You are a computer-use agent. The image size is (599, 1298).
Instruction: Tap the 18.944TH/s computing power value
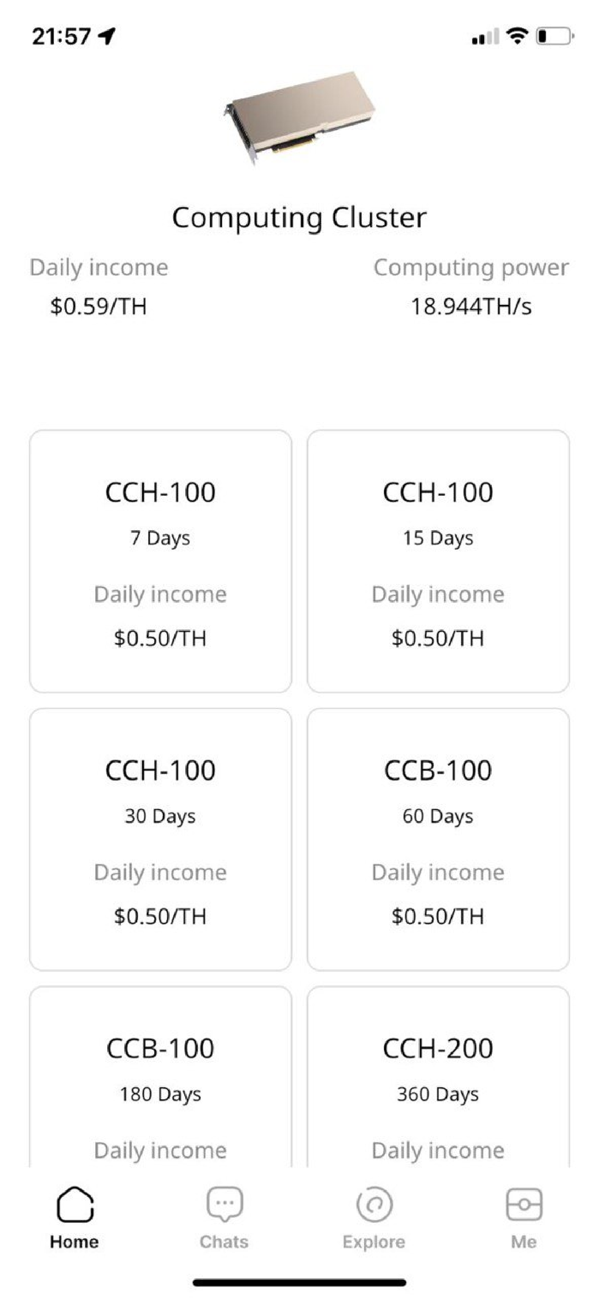(x=471, y=306)
